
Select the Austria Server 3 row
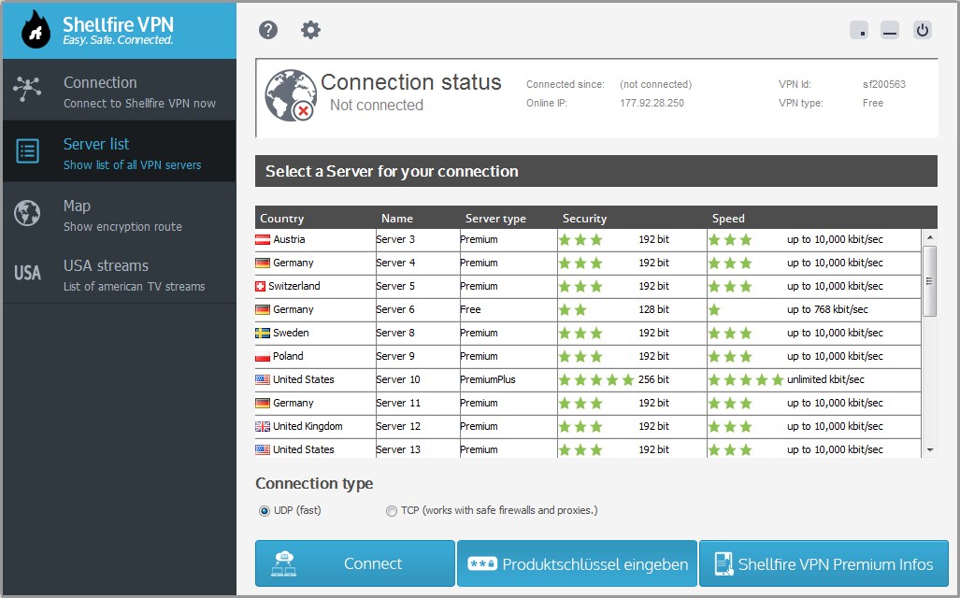(x=588, y=240)
